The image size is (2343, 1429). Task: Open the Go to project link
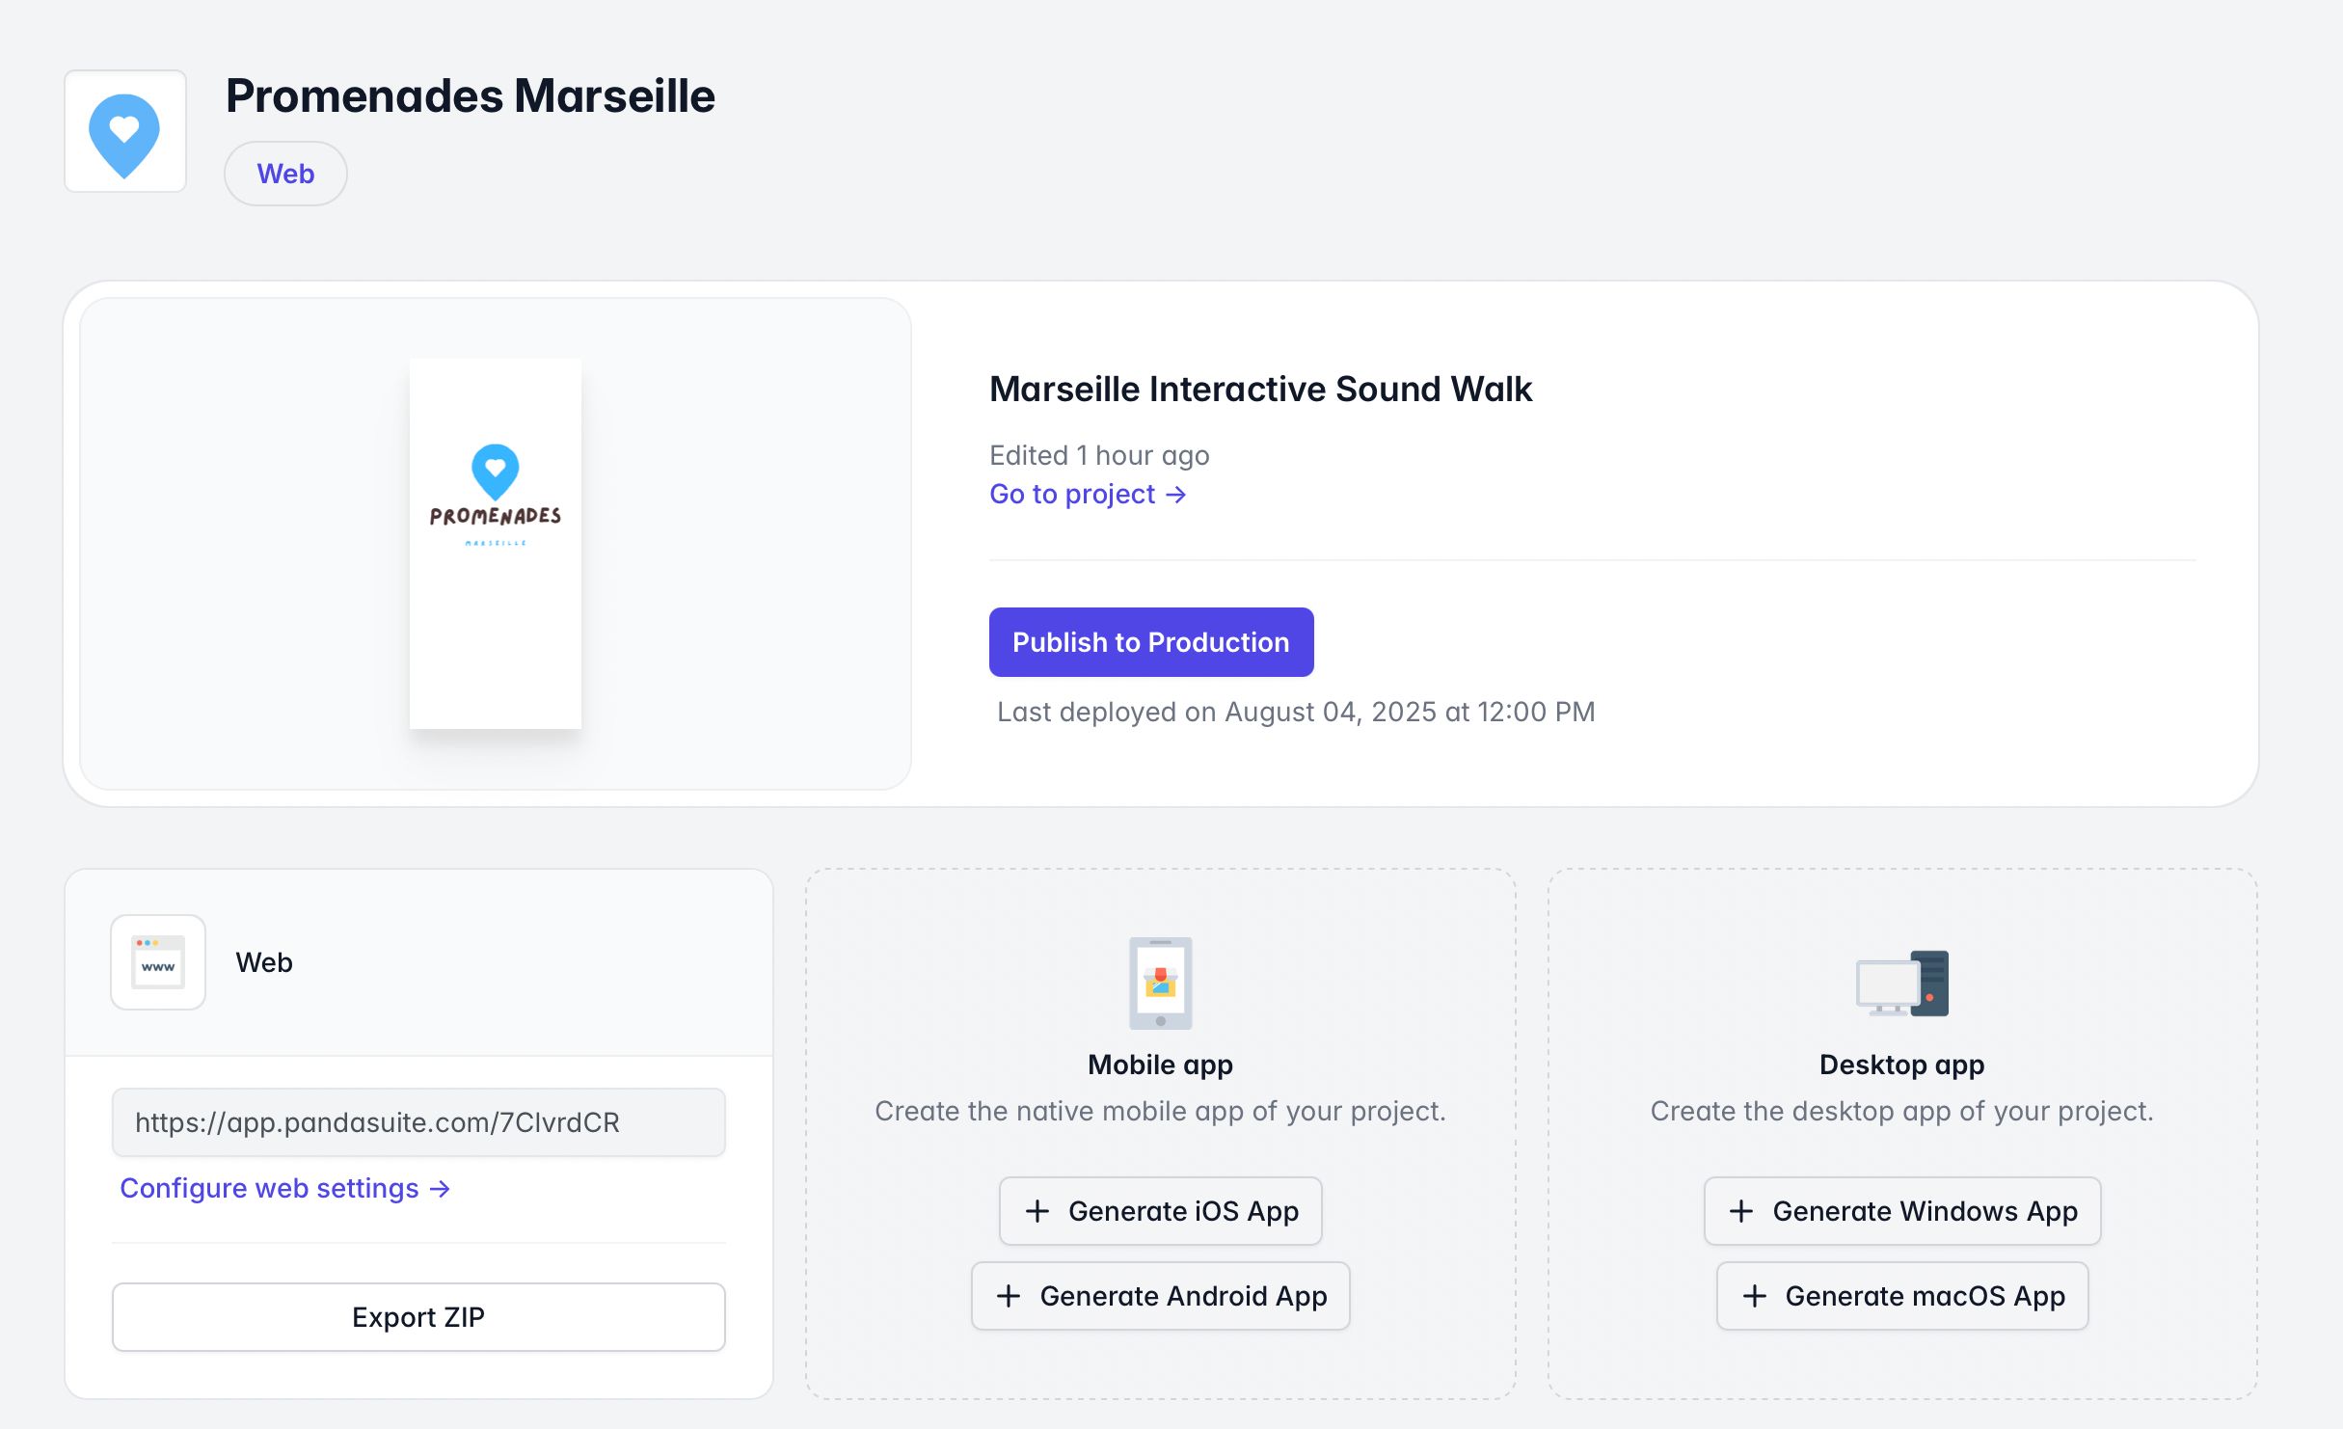coord(1072,495)
